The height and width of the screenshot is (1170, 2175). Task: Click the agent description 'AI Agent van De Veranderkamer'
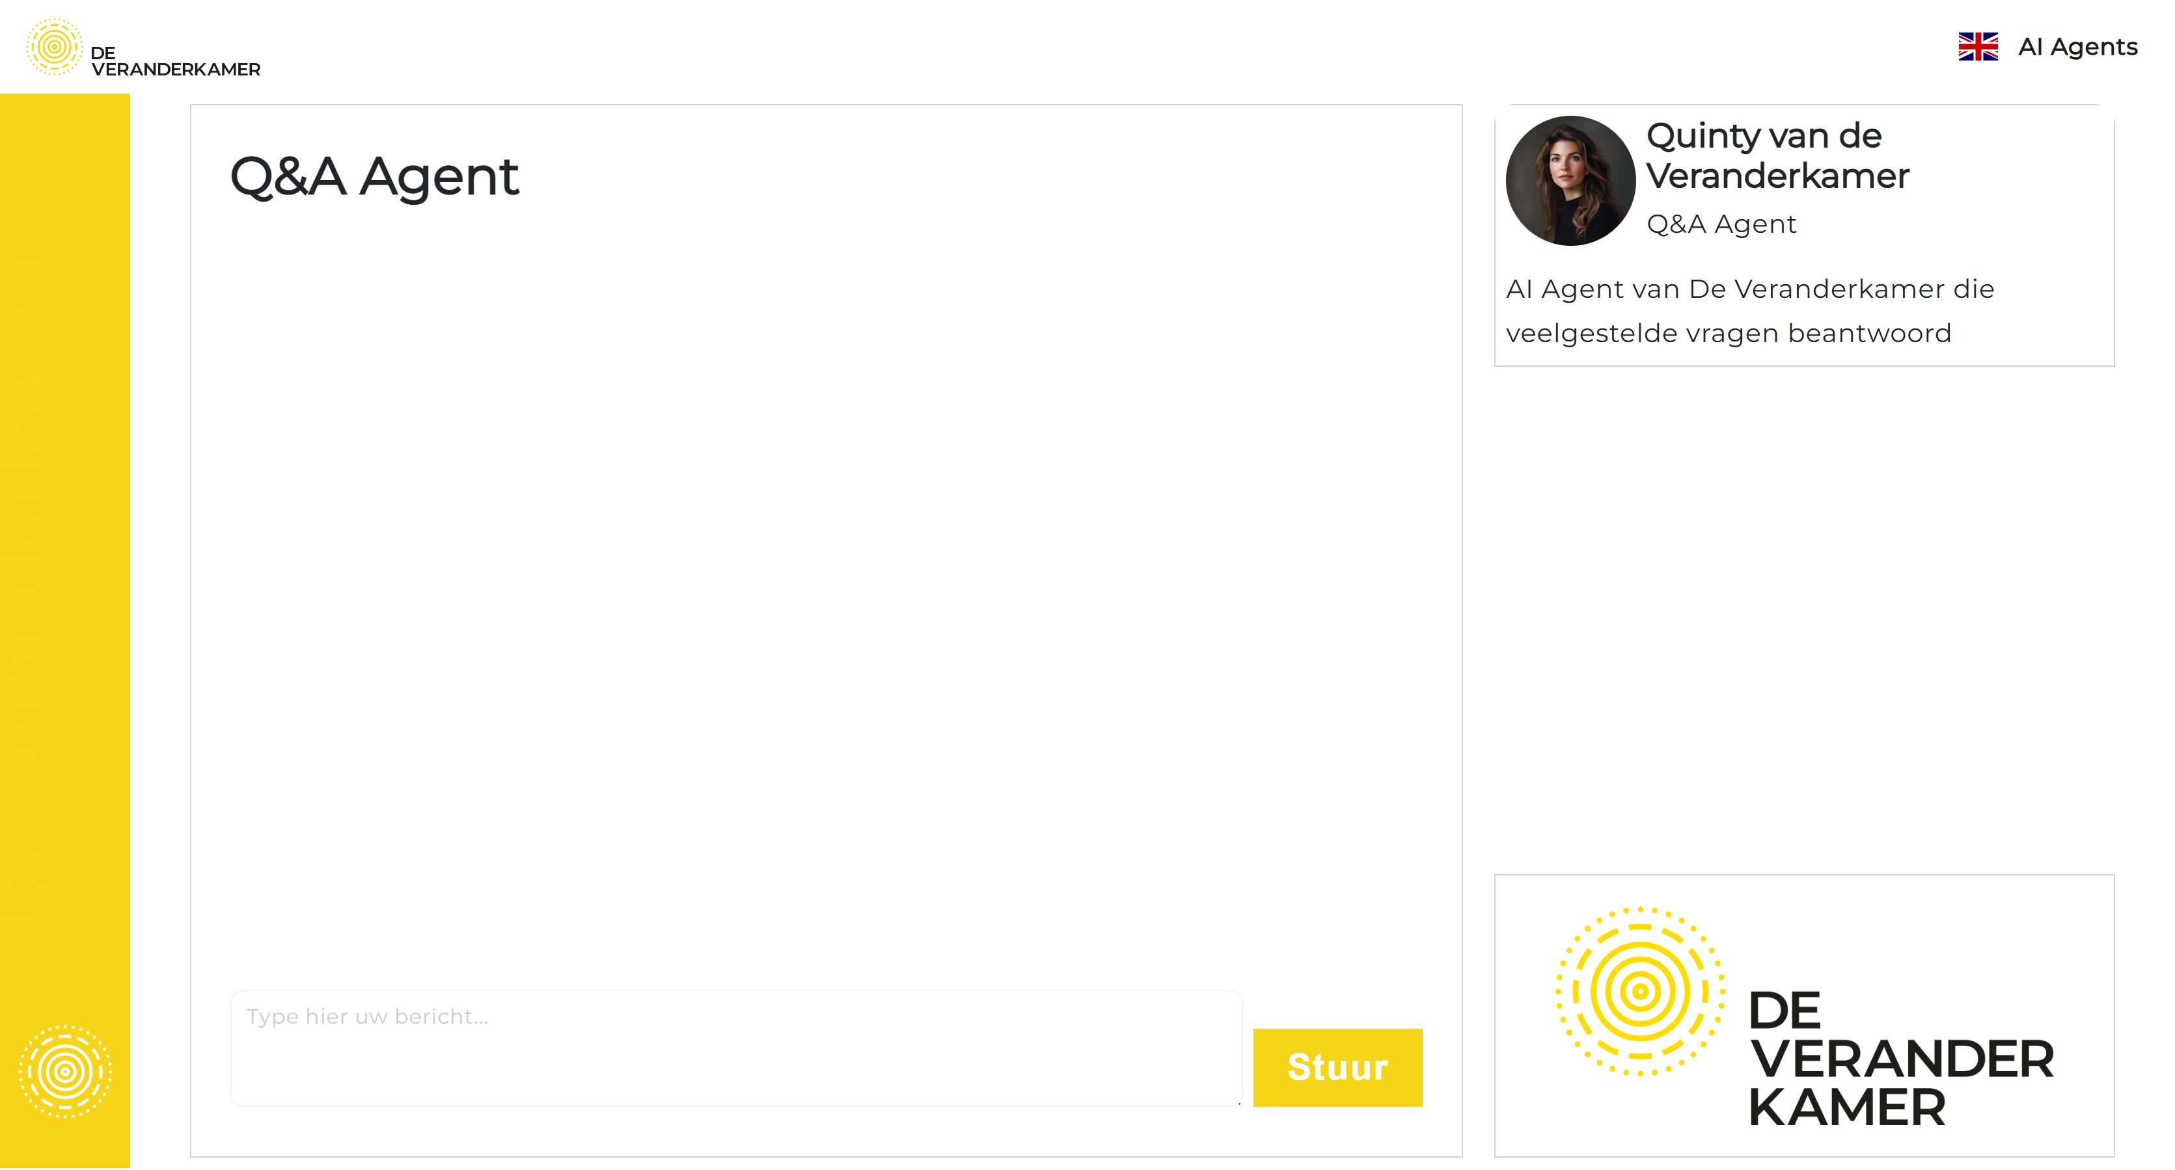1749,289
